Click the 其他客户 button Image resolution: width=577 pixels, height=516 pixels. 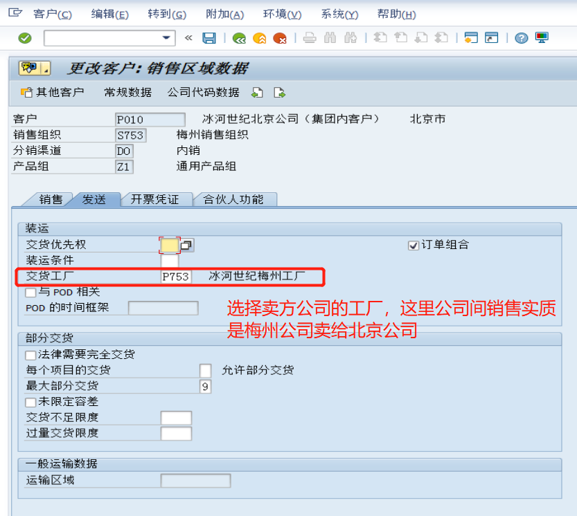click(53, 92)
